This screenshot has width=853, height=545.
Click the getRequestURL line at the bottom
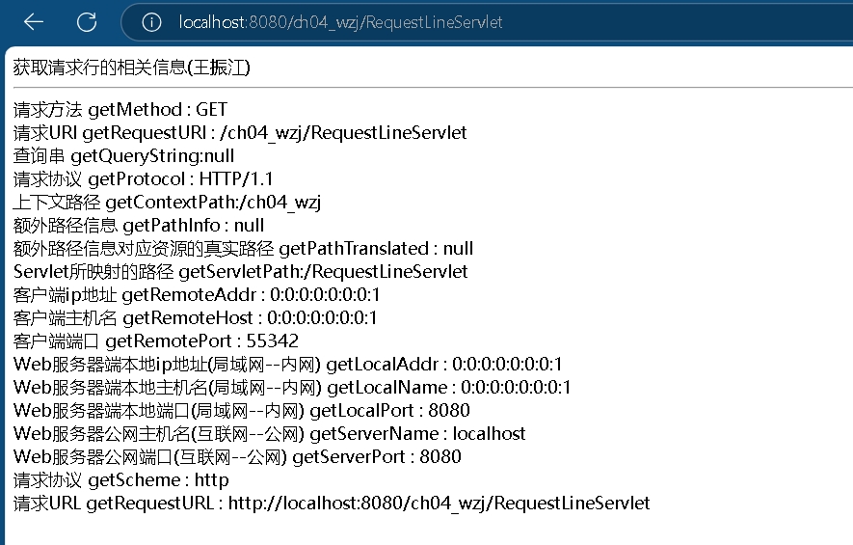tap(332, 504)
